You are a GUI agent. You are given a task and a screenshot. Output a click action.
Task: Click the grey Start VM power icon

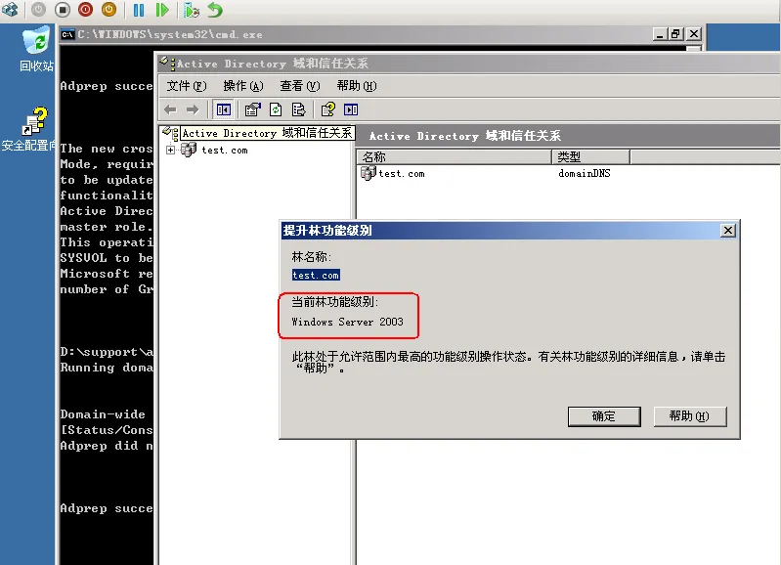point(38,10)
